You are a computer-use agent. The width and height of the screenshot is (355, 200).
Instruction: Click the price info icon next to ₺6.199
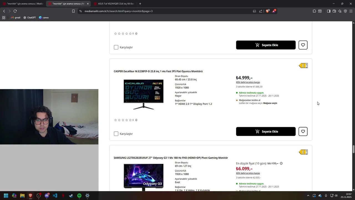click(x=281, y=163)
